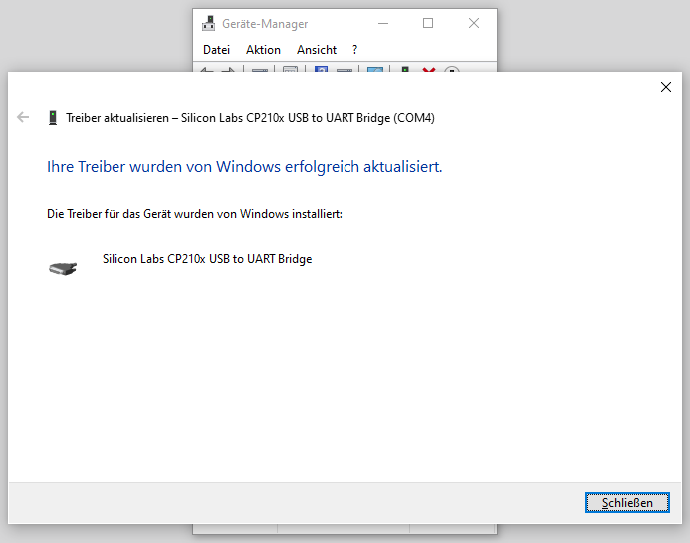
Task: Minimize the Geräte-Manager window
Action: click(x=383, y=23)
